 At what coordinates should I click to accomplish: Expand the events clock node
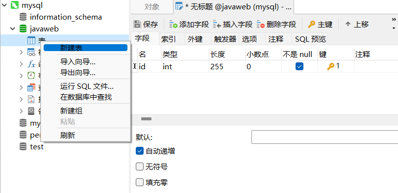pyautogui.click(x=22, y=76)
